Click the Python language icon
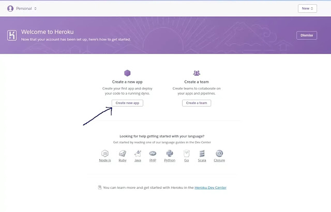The height and width of the screenshot is (212, 331). [x=170, y=154]
